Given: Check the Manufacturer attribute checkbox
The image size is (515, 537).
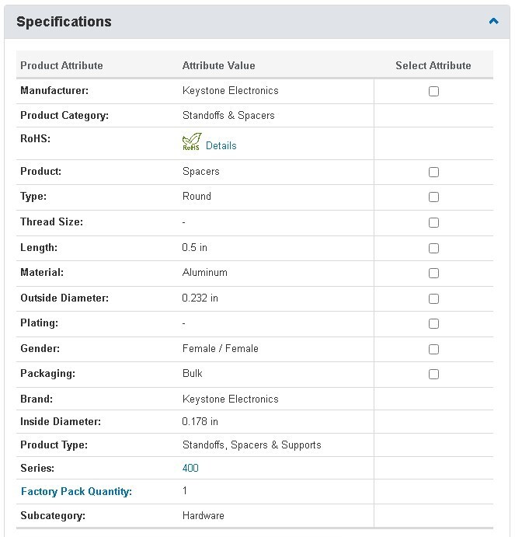Looking at the screenshot, I should pos(433,92).
